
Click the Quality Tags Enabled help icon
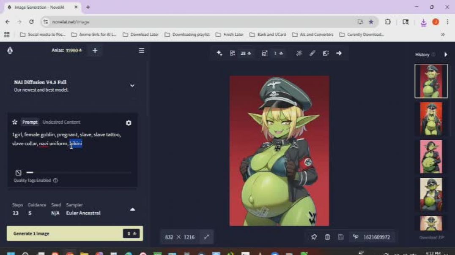tap(55, 181)
